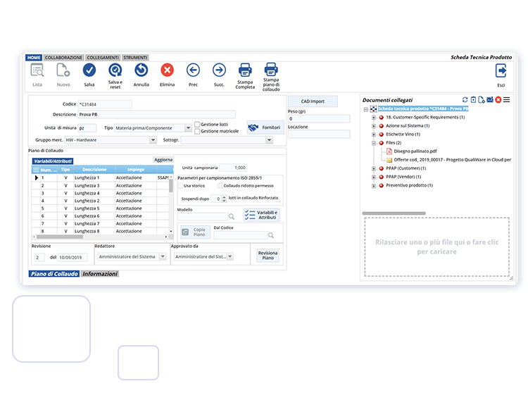Toggle Collaudo ridotto permesso checkbox
The image size is (528, 405).
(x=220, y=186)
